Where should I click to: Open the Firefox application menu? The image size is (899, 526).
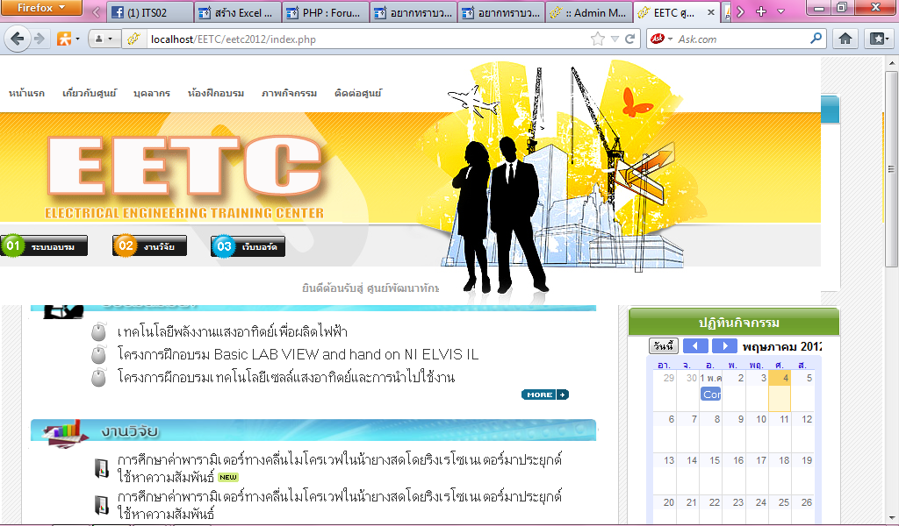41,8
